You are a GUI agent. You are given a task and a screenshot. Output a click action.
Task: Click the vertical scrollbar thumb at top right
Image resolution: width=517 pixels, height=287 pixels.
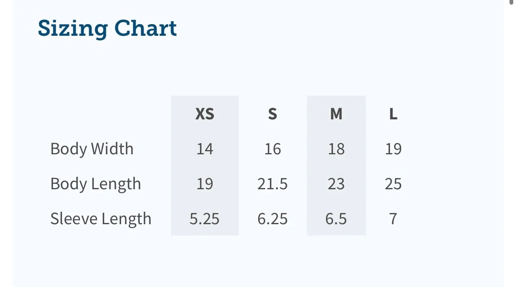click(x=512, y=2)
